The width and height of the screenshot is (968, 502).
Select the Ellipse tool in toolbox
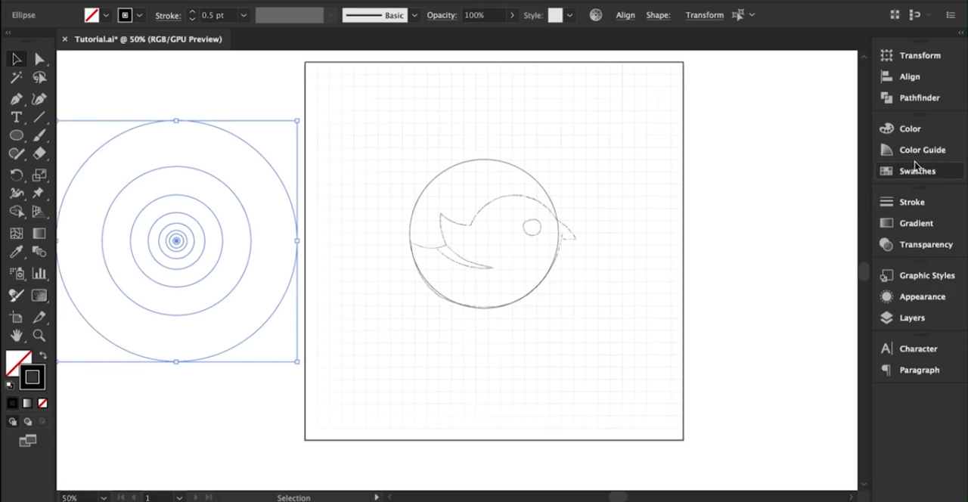coord(16,135)
